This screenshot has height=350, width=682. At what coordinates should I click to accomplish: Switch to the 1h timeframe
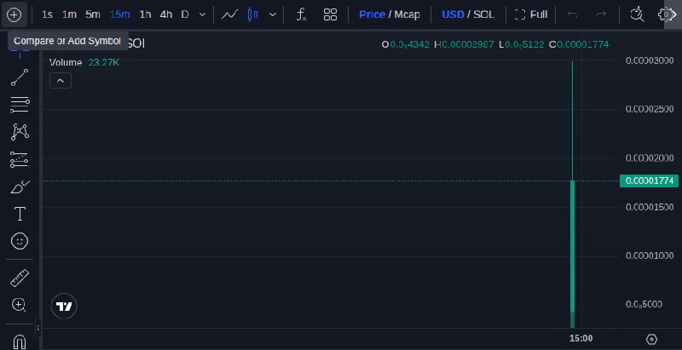point(145,14)
